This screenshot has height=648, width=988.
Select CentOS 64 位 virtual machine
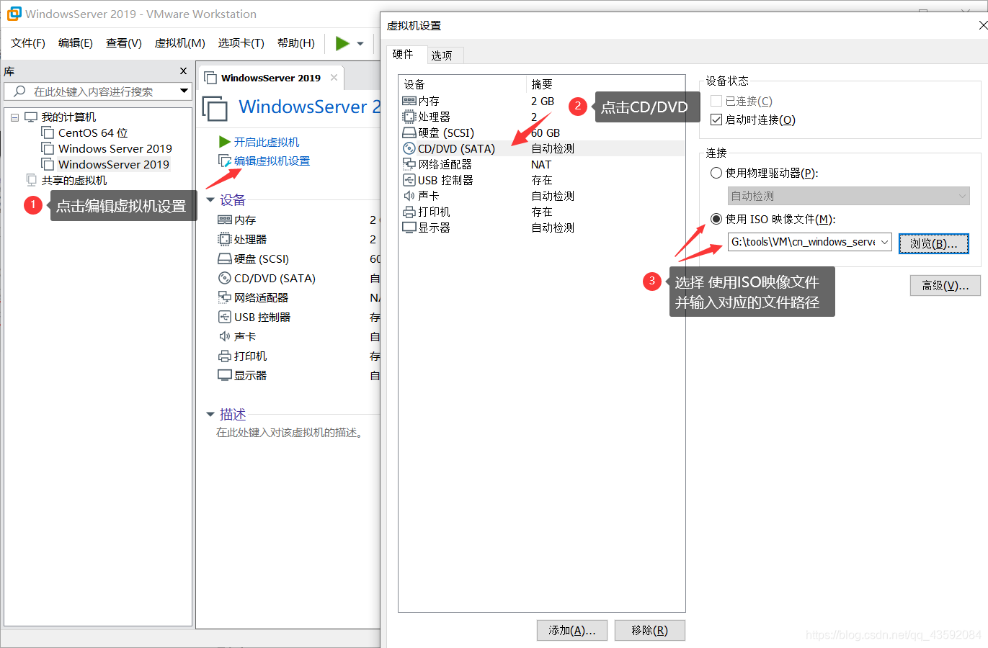[x=93, y=132]
